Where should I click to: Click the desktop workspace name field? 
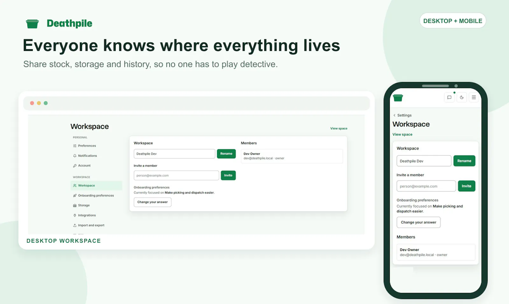174,154
